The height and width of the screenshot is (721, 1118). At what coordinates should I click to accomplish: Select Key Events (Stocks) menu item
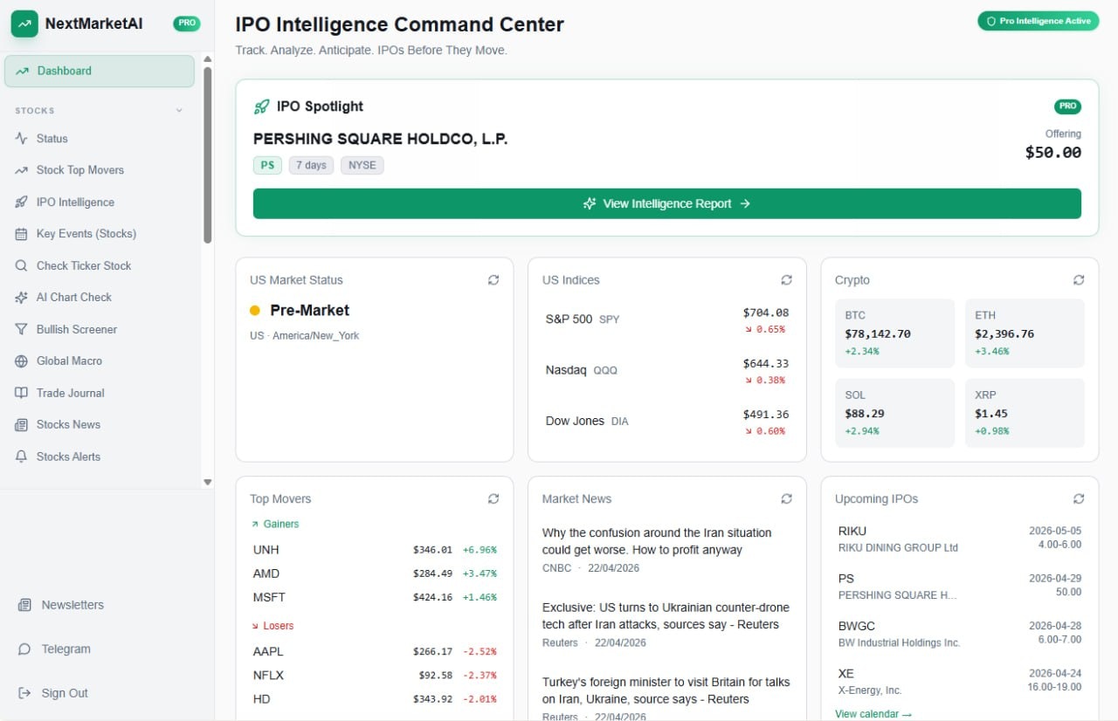point(100,234)
